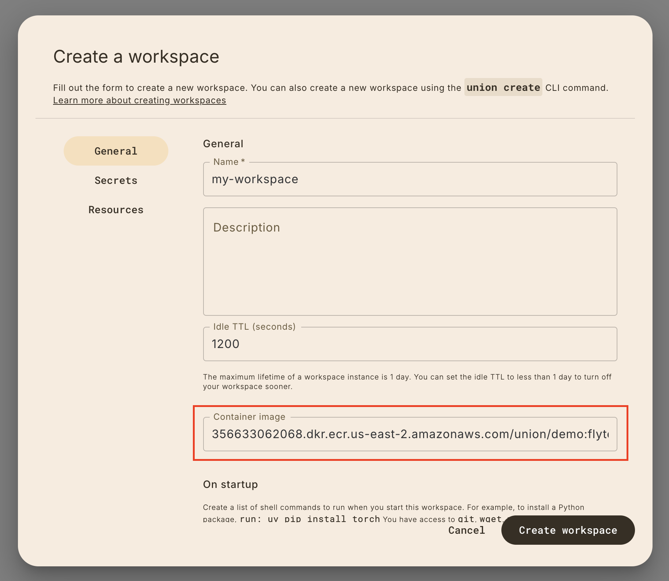Click the run: uv pip install torch example
The height and width of the screenshot is (581, 669).
[x=310, y=519]
